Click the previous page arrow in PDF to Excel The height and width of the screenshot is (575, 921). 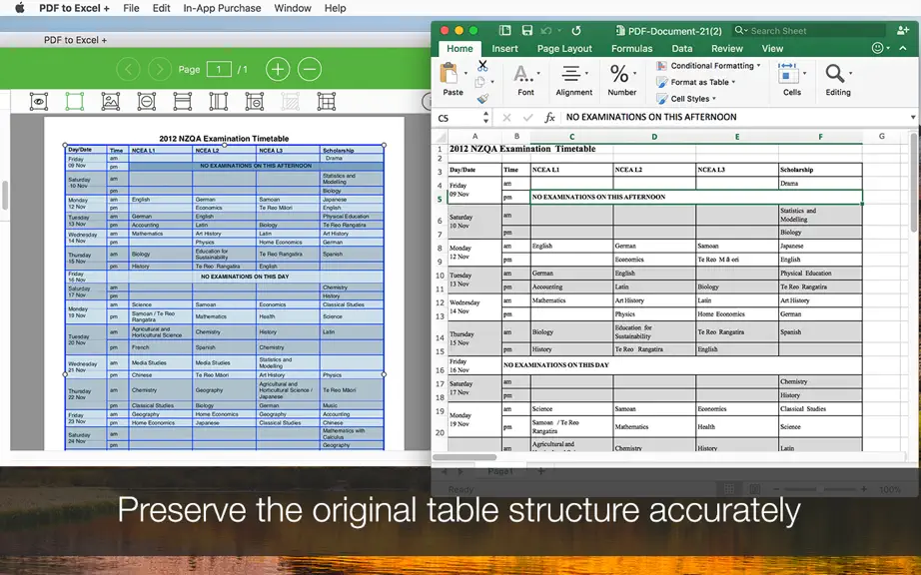128,69
